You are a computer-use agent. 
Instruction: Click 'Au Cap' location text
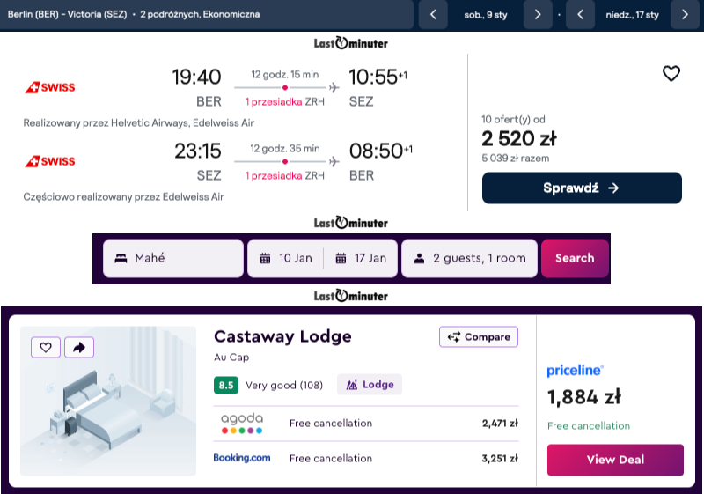click(231, 358)
